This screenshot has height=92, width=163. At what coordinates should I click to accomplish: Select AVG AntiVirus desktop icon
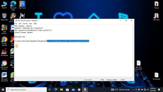coord(4,29)
